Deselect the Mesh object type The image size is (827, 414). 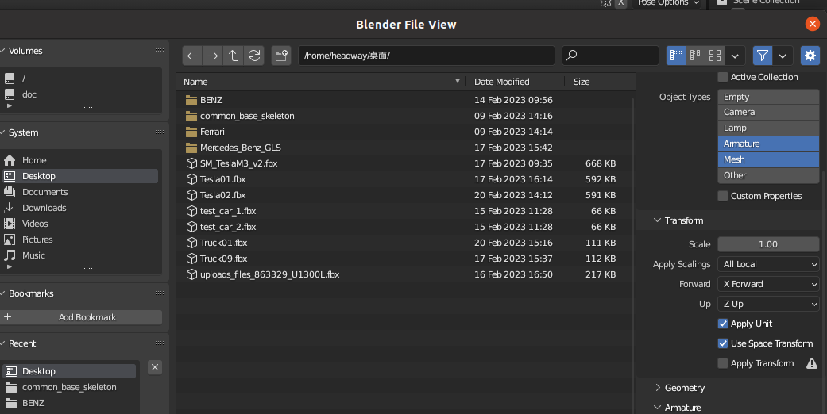coord(768,159)
